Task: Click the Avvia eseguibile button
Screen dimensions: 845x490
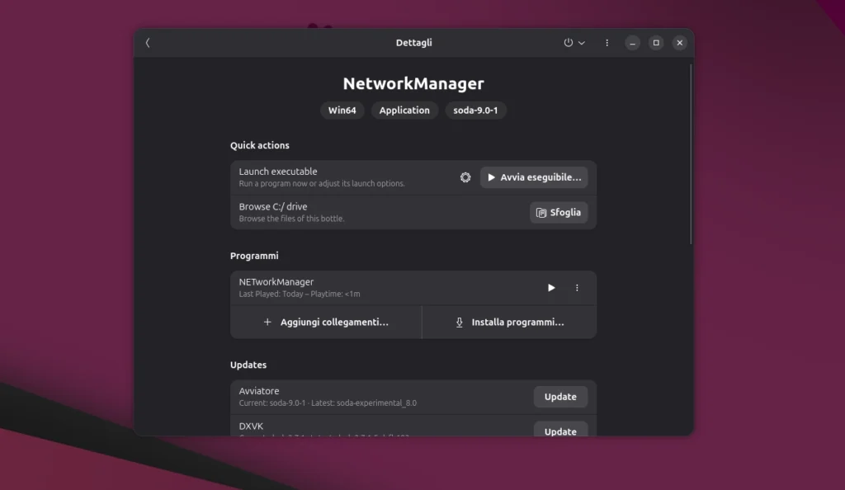Action: 534,177
